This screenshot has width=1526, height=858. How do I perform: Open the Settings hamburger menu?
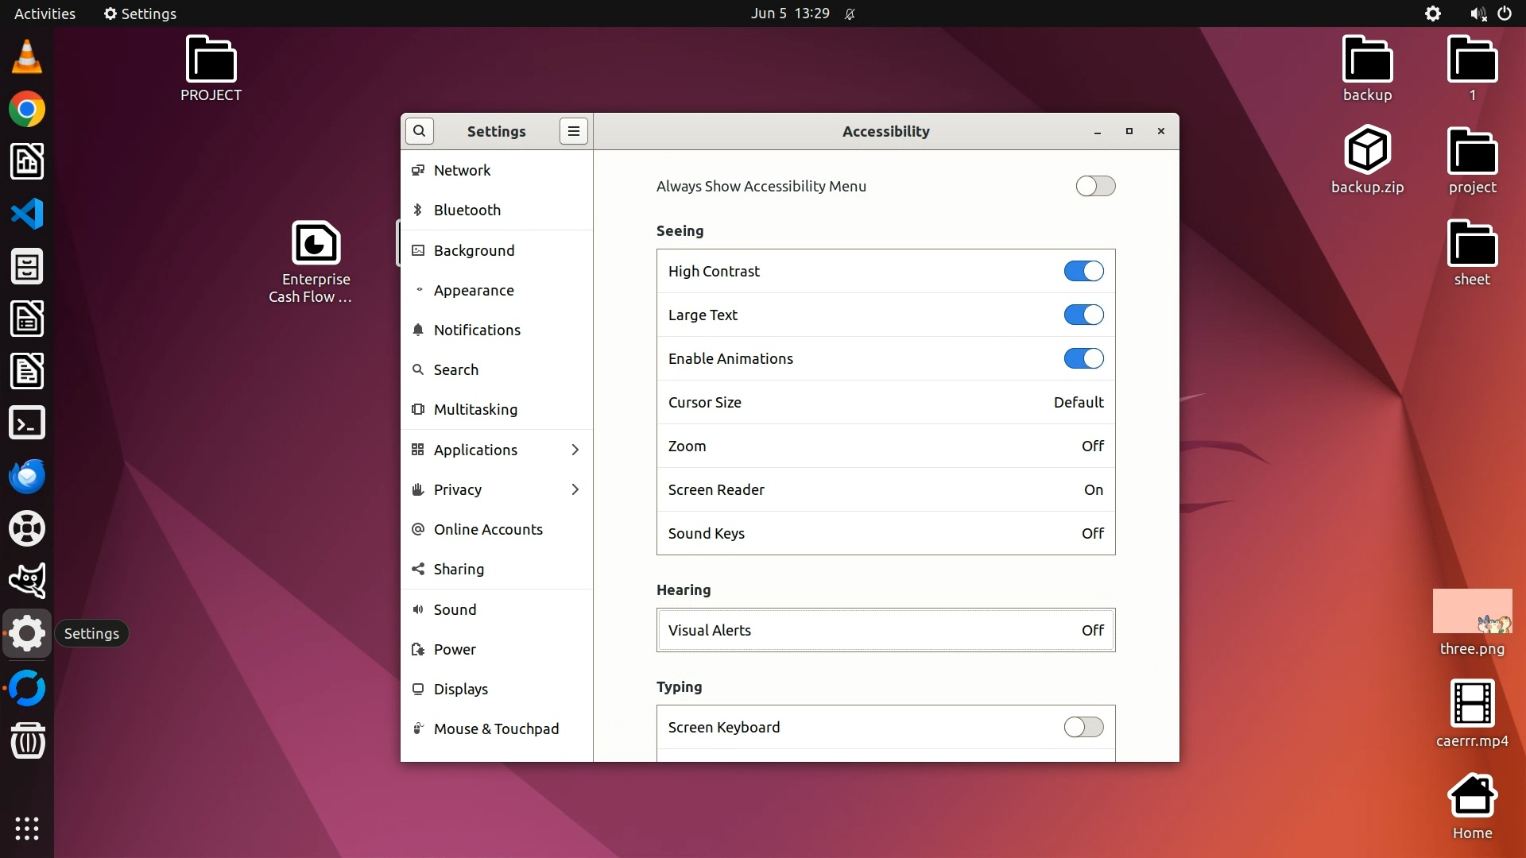(573, 131)
